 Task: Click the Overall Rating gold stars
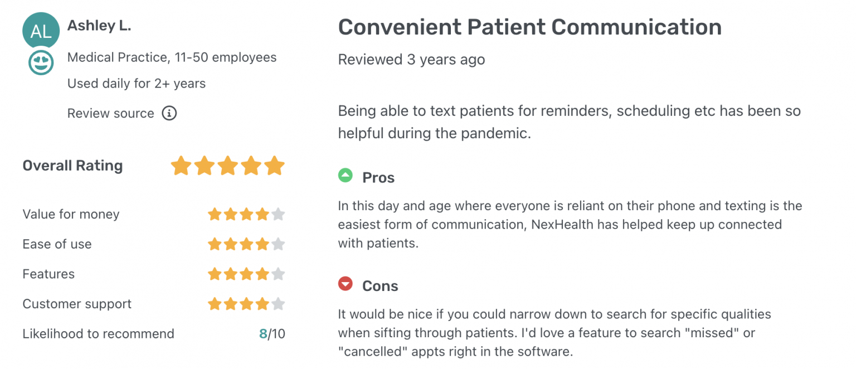click(x=227, y=166)
